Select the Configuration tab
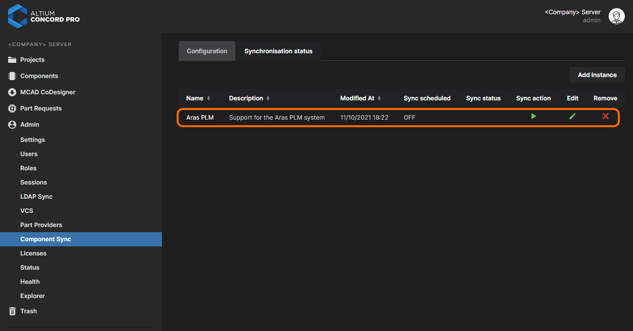 (207, 51)
